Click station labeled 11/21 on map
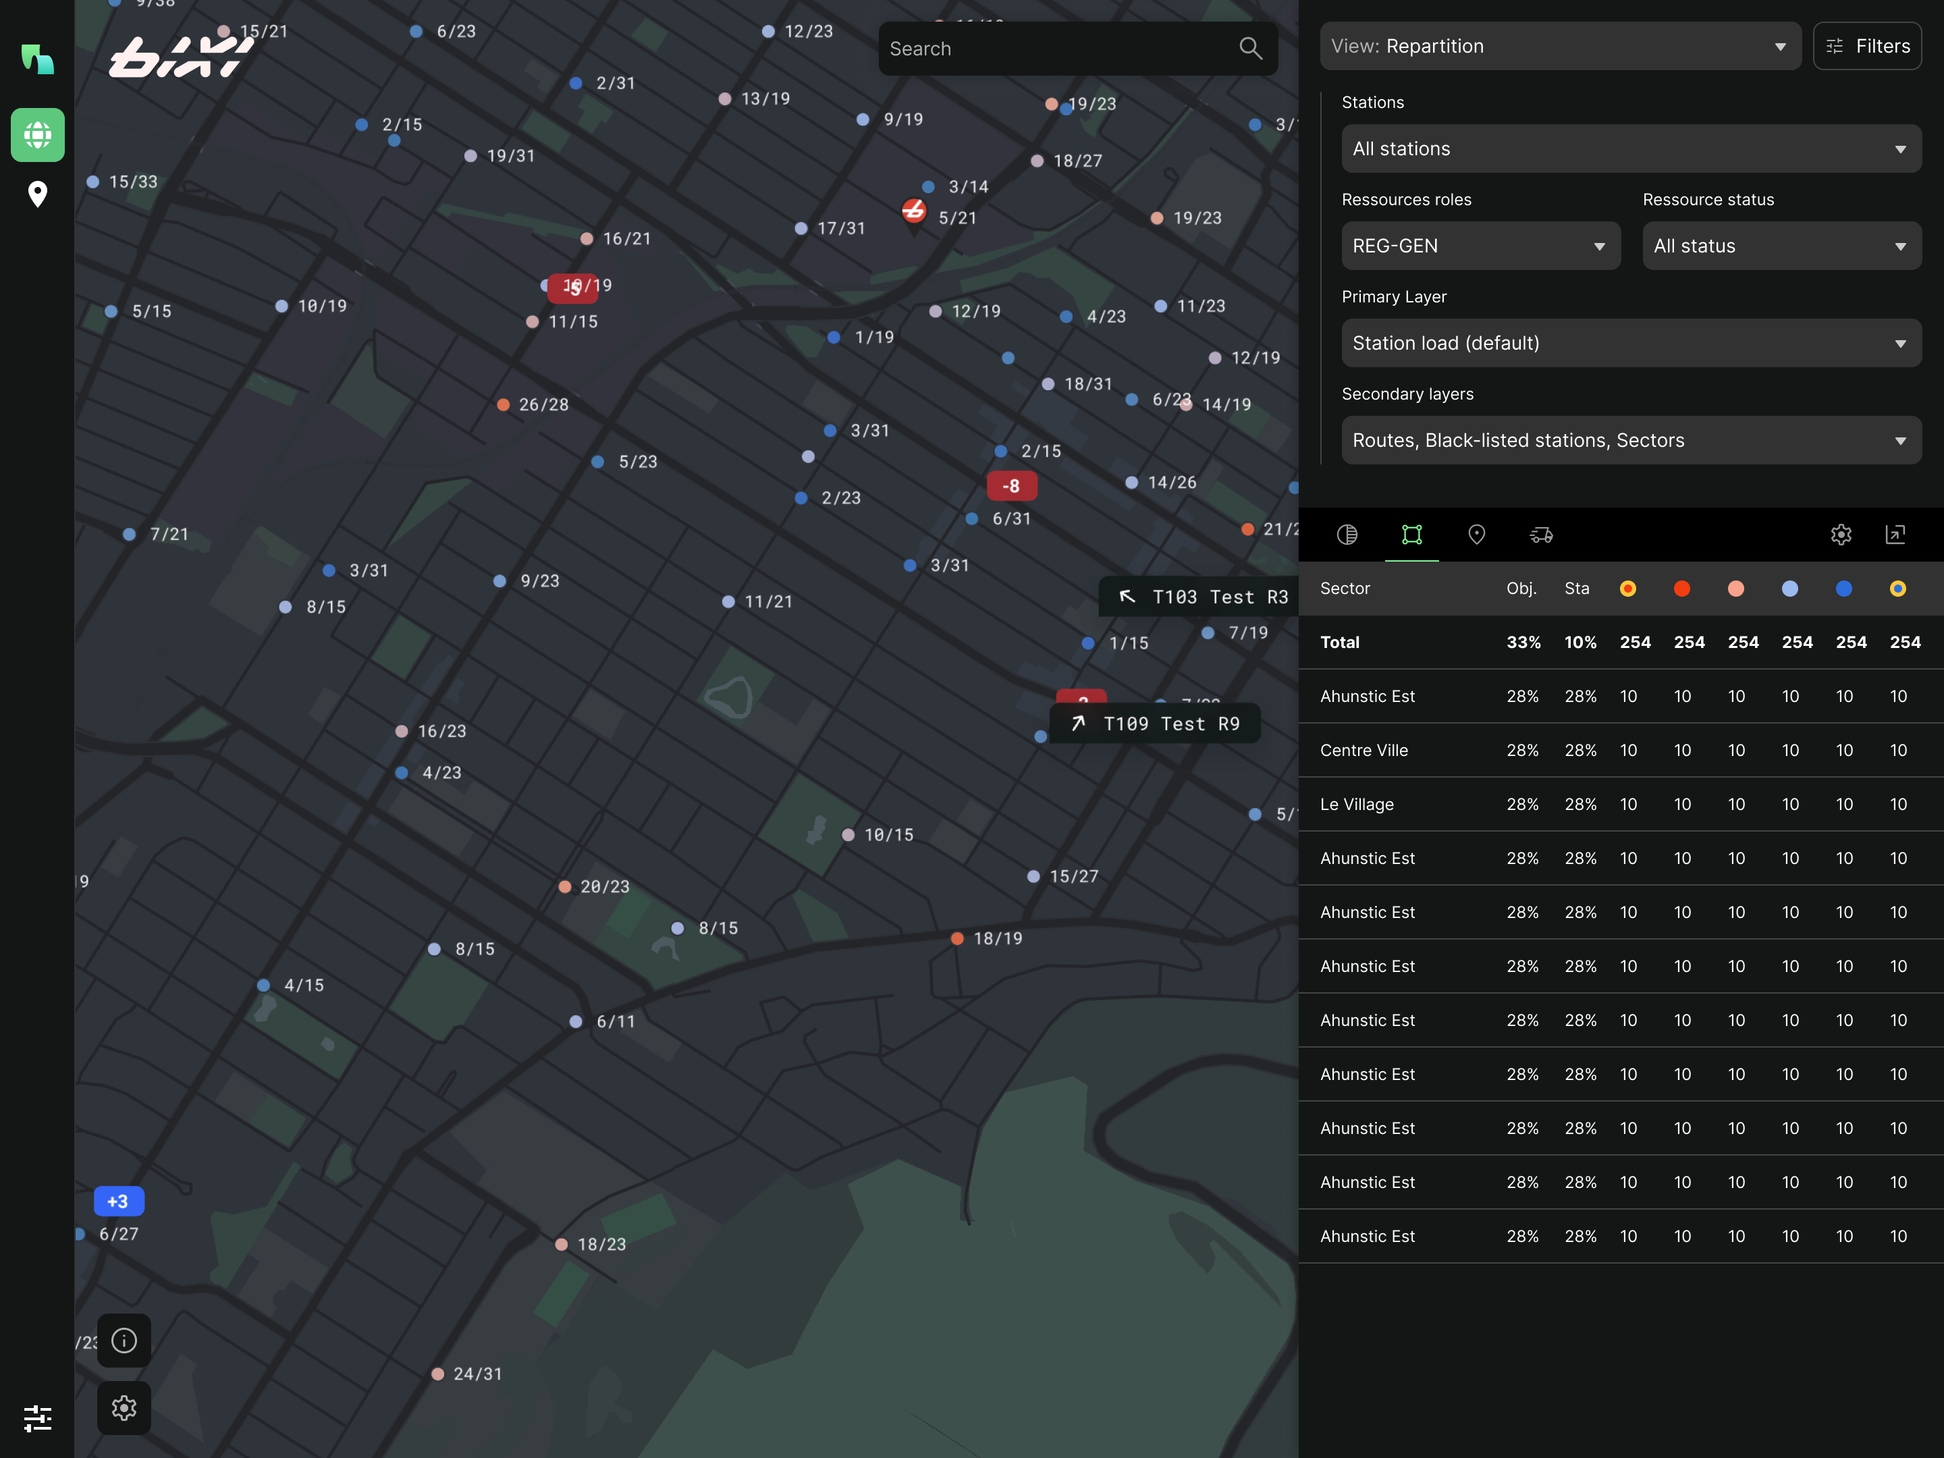This screenshot has height=1458, width=1944. pos(728,601)
